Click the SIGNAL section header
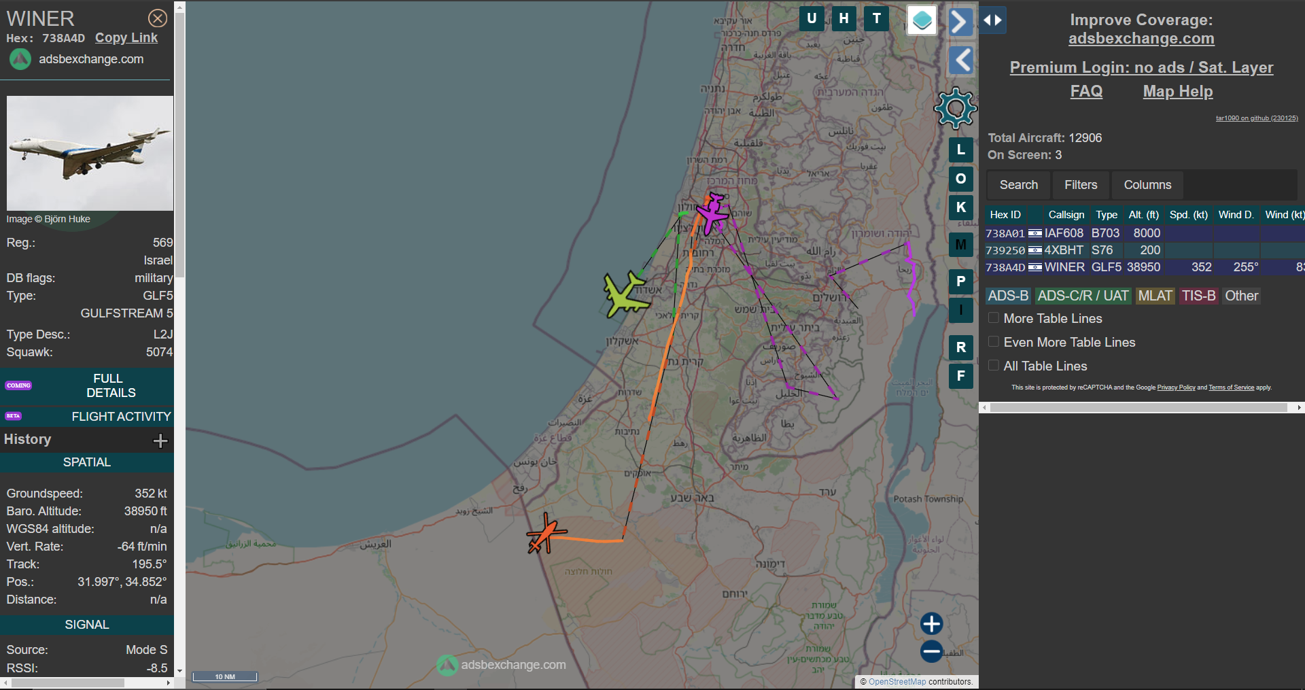 87,625
